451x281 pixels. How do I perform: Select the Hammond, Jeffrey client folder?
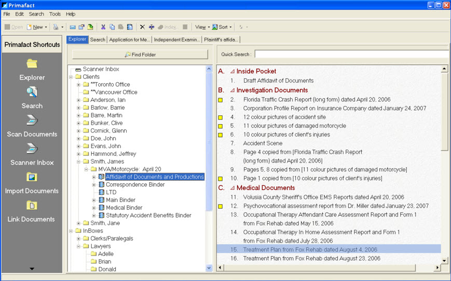click(x=113, y=154)
